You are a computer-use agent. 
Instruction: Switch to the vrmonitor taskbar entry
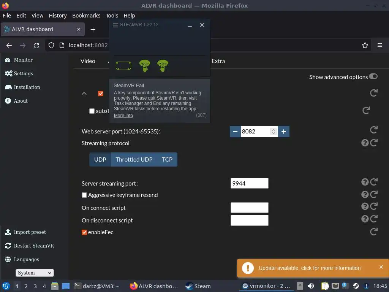(x=266, y=286)
